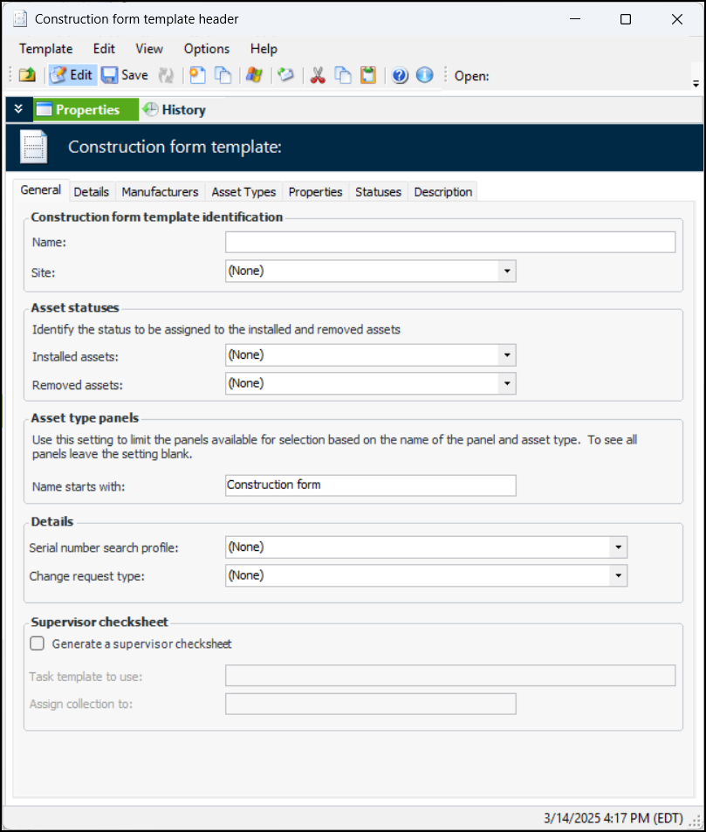
Task: Click the Edit toolbar button
Action: pyautogui.click(x=72, y=75)
